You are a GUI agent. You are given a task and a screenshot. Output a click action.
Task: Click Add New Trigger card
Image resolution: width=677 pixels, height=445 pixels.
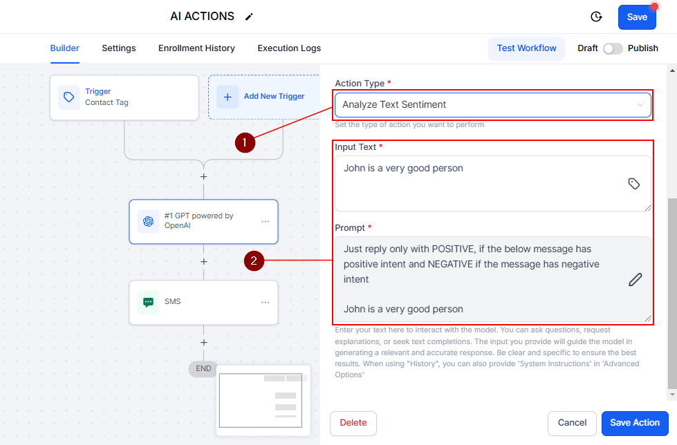pyautogui.click(x=263, y=97)
